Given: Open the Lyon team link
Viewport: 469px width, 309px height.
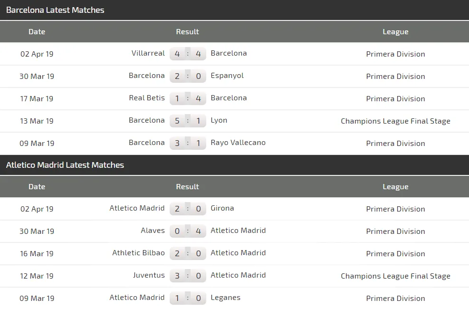Looking at the screenshot, I should pyautogui.click(x=219, y=120).
